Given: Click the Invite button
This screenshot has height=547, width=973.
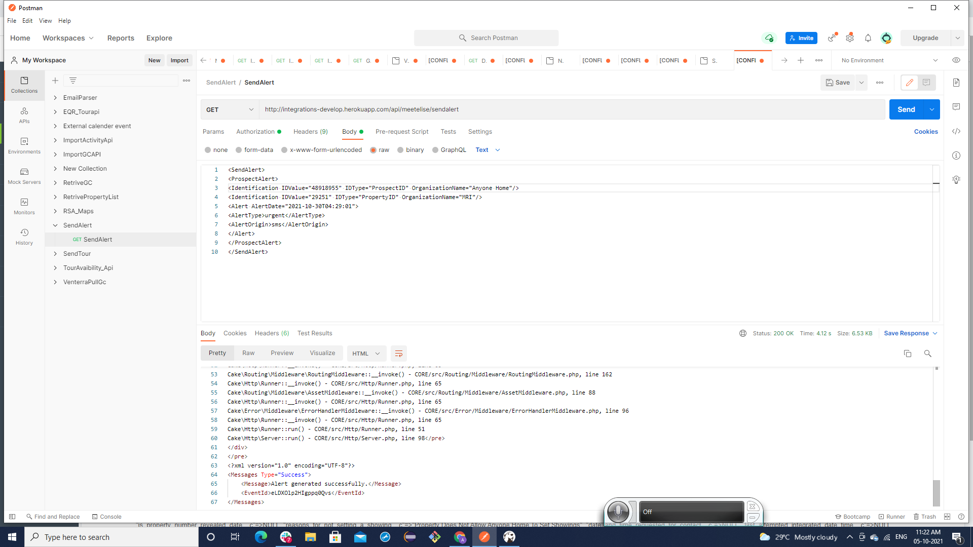Looking at the screenshot, I should [801, 38].
